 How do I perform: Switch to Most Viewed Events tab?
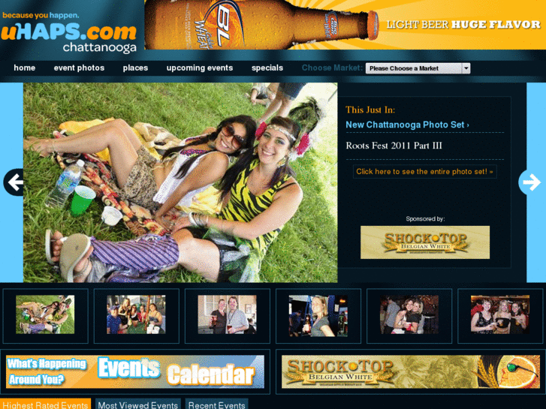click(138, 404)
